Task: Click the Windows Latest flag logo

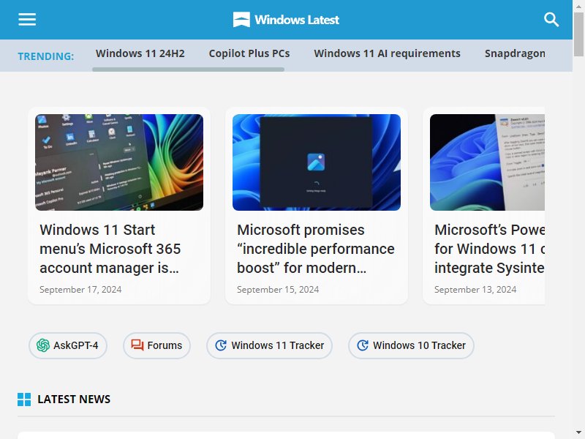Action: tap(241, 20)
